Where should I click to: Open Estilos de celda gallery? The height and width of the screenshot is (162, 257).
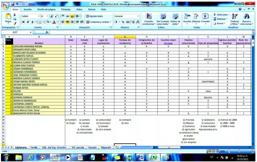pos(175,19)
